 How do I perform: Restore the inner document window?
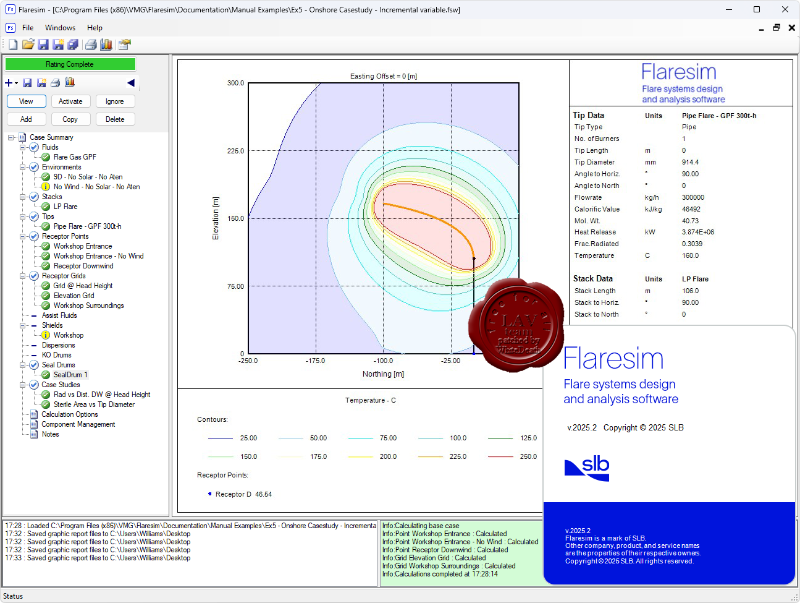(x=777, y=28)
